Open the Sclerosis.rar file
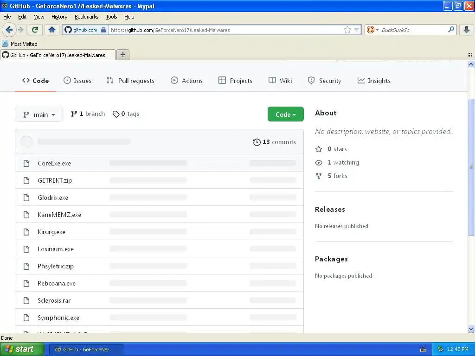Screen dimensions: 475x356 [54, 300]
